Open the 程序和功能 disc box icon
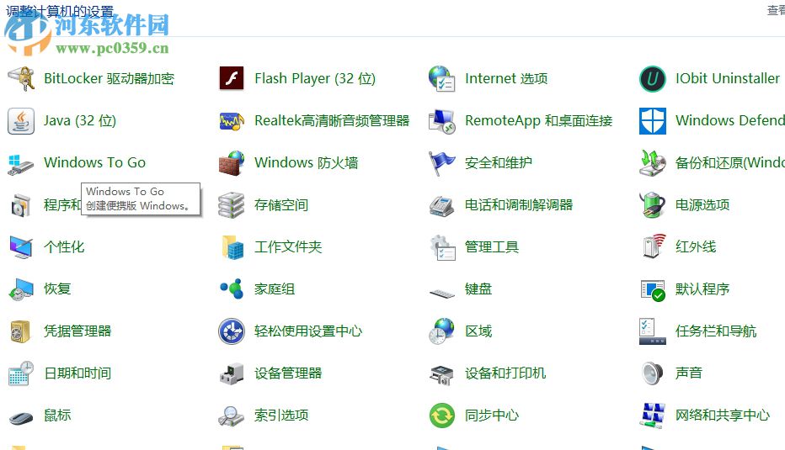 point(21,205)
